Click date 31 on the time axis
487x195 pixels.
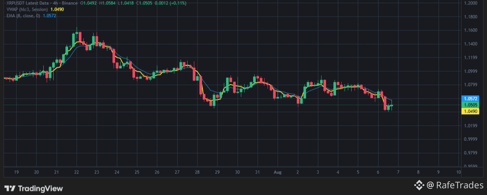258,172
